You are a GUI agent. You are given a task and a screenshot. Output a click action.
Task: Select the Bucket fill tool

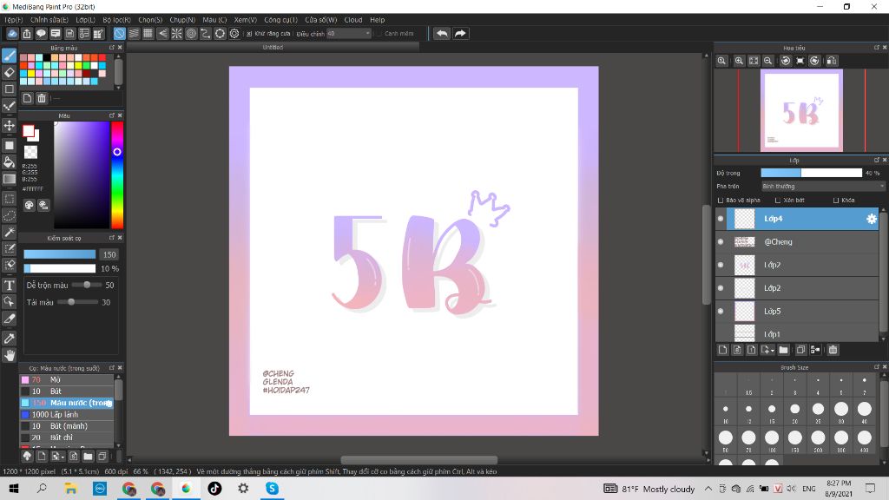(x=9, y=162)
